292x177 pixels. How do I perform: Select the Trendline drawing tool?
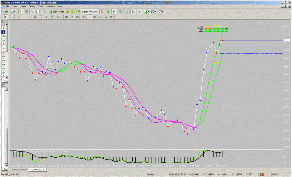coord(29,17)
